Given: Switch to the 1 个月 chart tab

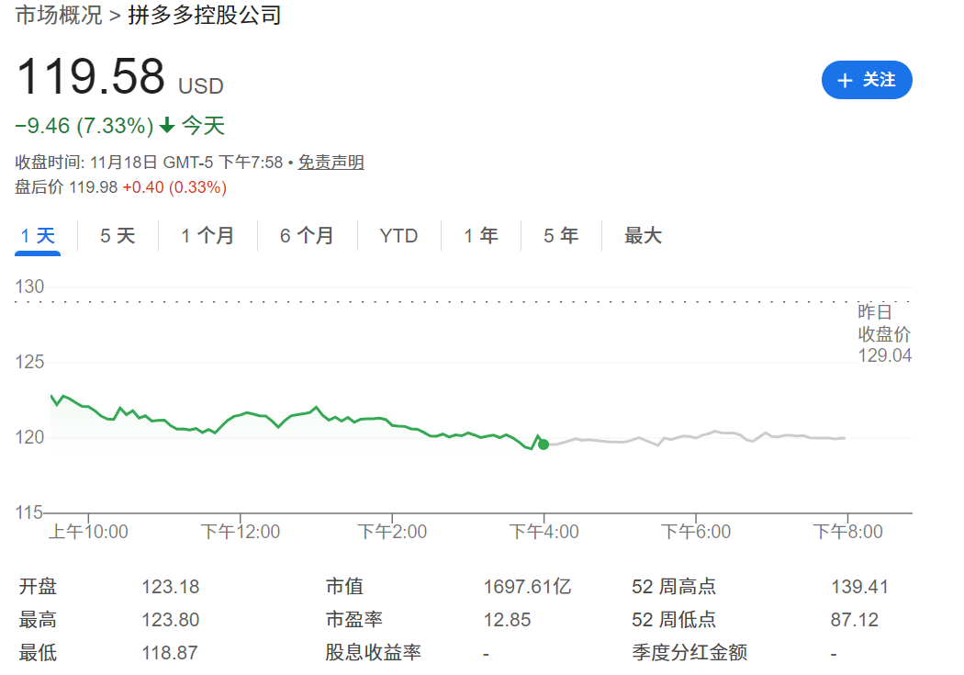Looking at the screenshot, I should [x=208, y=236].
